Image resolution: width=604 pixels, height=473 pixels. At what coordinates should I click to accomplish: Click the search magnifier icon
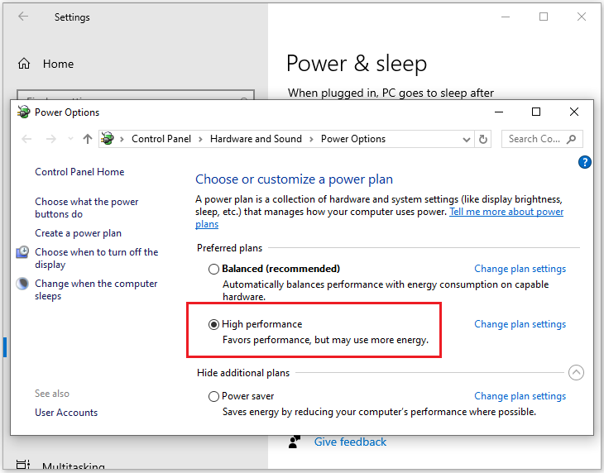click(571, 139)
